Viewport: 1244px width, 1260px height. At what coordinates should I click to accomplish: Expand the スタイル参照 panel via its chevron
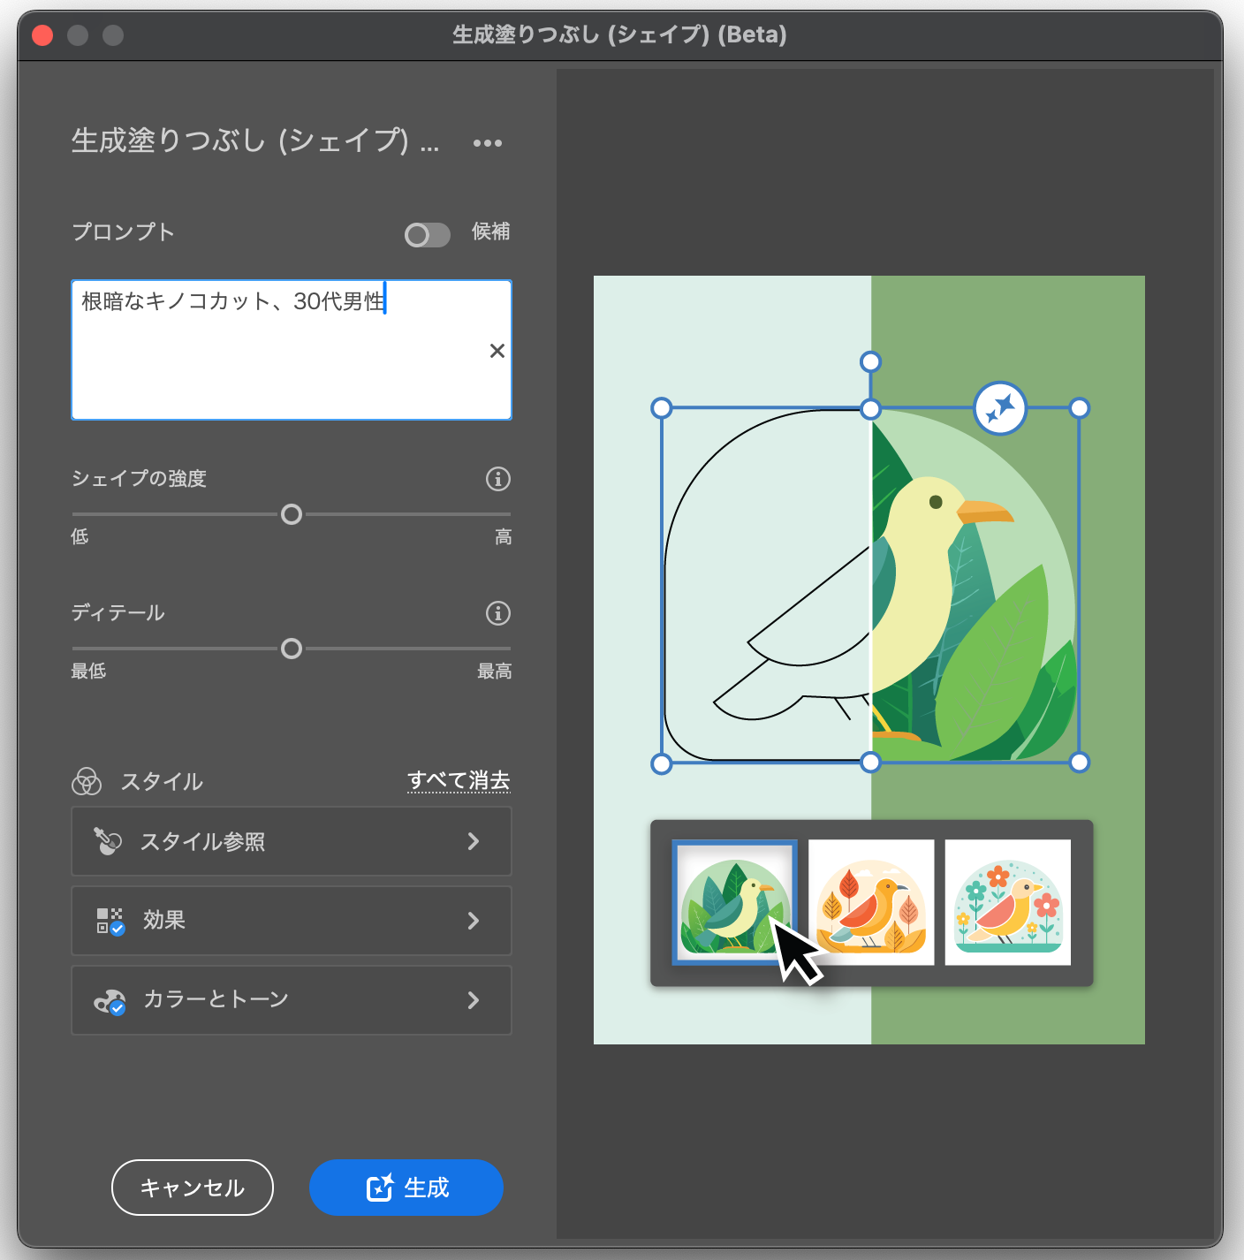(x=474, y=841)
